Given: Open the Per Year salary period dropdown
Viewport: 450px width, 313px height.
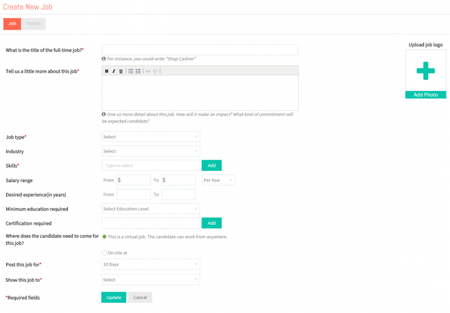Looking at the screenshot, I should pyautogui.click(x=218, y=180).
